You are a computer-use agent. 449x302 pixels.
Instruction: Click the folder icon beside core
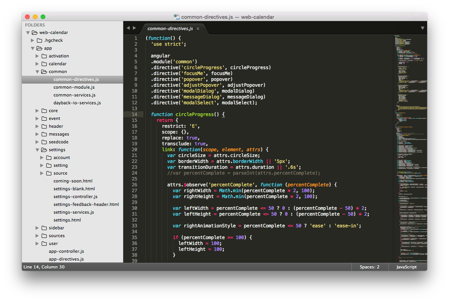[x=44, y=111]
